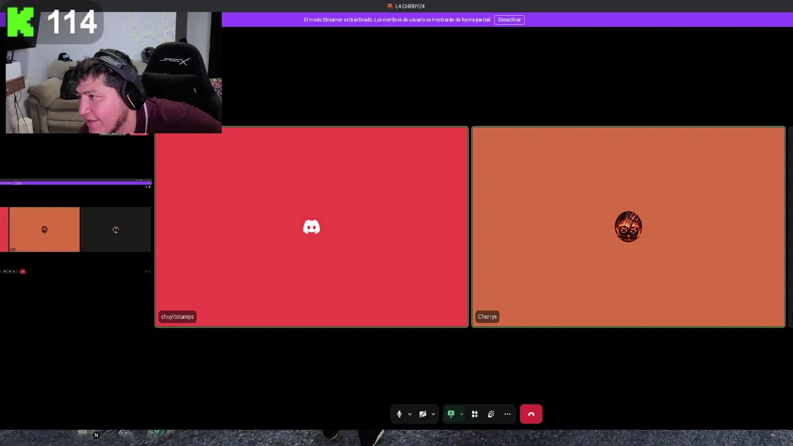
Task: Disconnect from the voice call
Action: click(x=531, y=414)
